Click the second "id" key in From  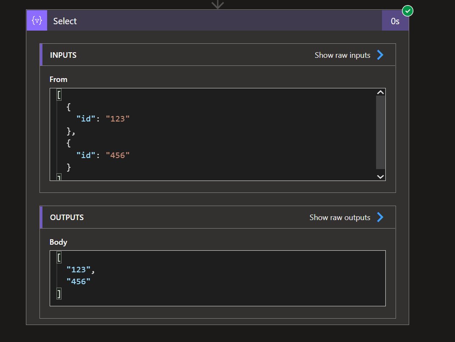pyautogui.click(x=86, y=155)
